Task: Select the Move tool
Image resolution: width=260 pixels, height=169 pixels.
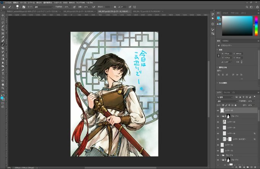Action: (x=3, y=15)
